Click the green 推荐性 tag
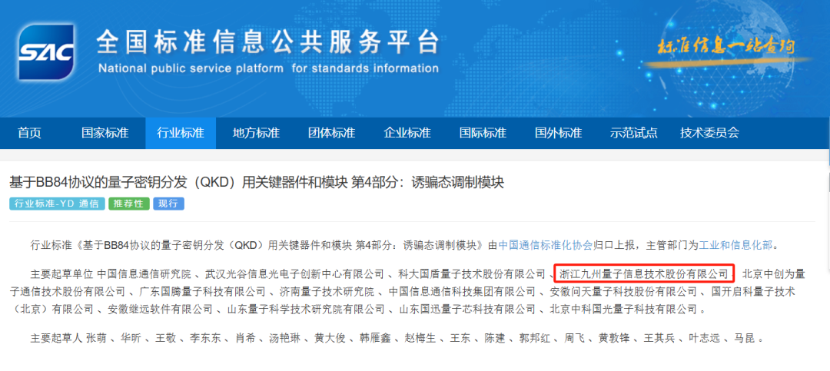Image resolution: width=830 pixels, height=371 pixels. (x=129, y=204)
